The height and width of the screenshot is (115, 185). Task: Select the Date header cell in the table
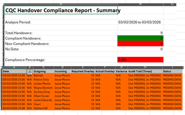click(x=14, y=71)
